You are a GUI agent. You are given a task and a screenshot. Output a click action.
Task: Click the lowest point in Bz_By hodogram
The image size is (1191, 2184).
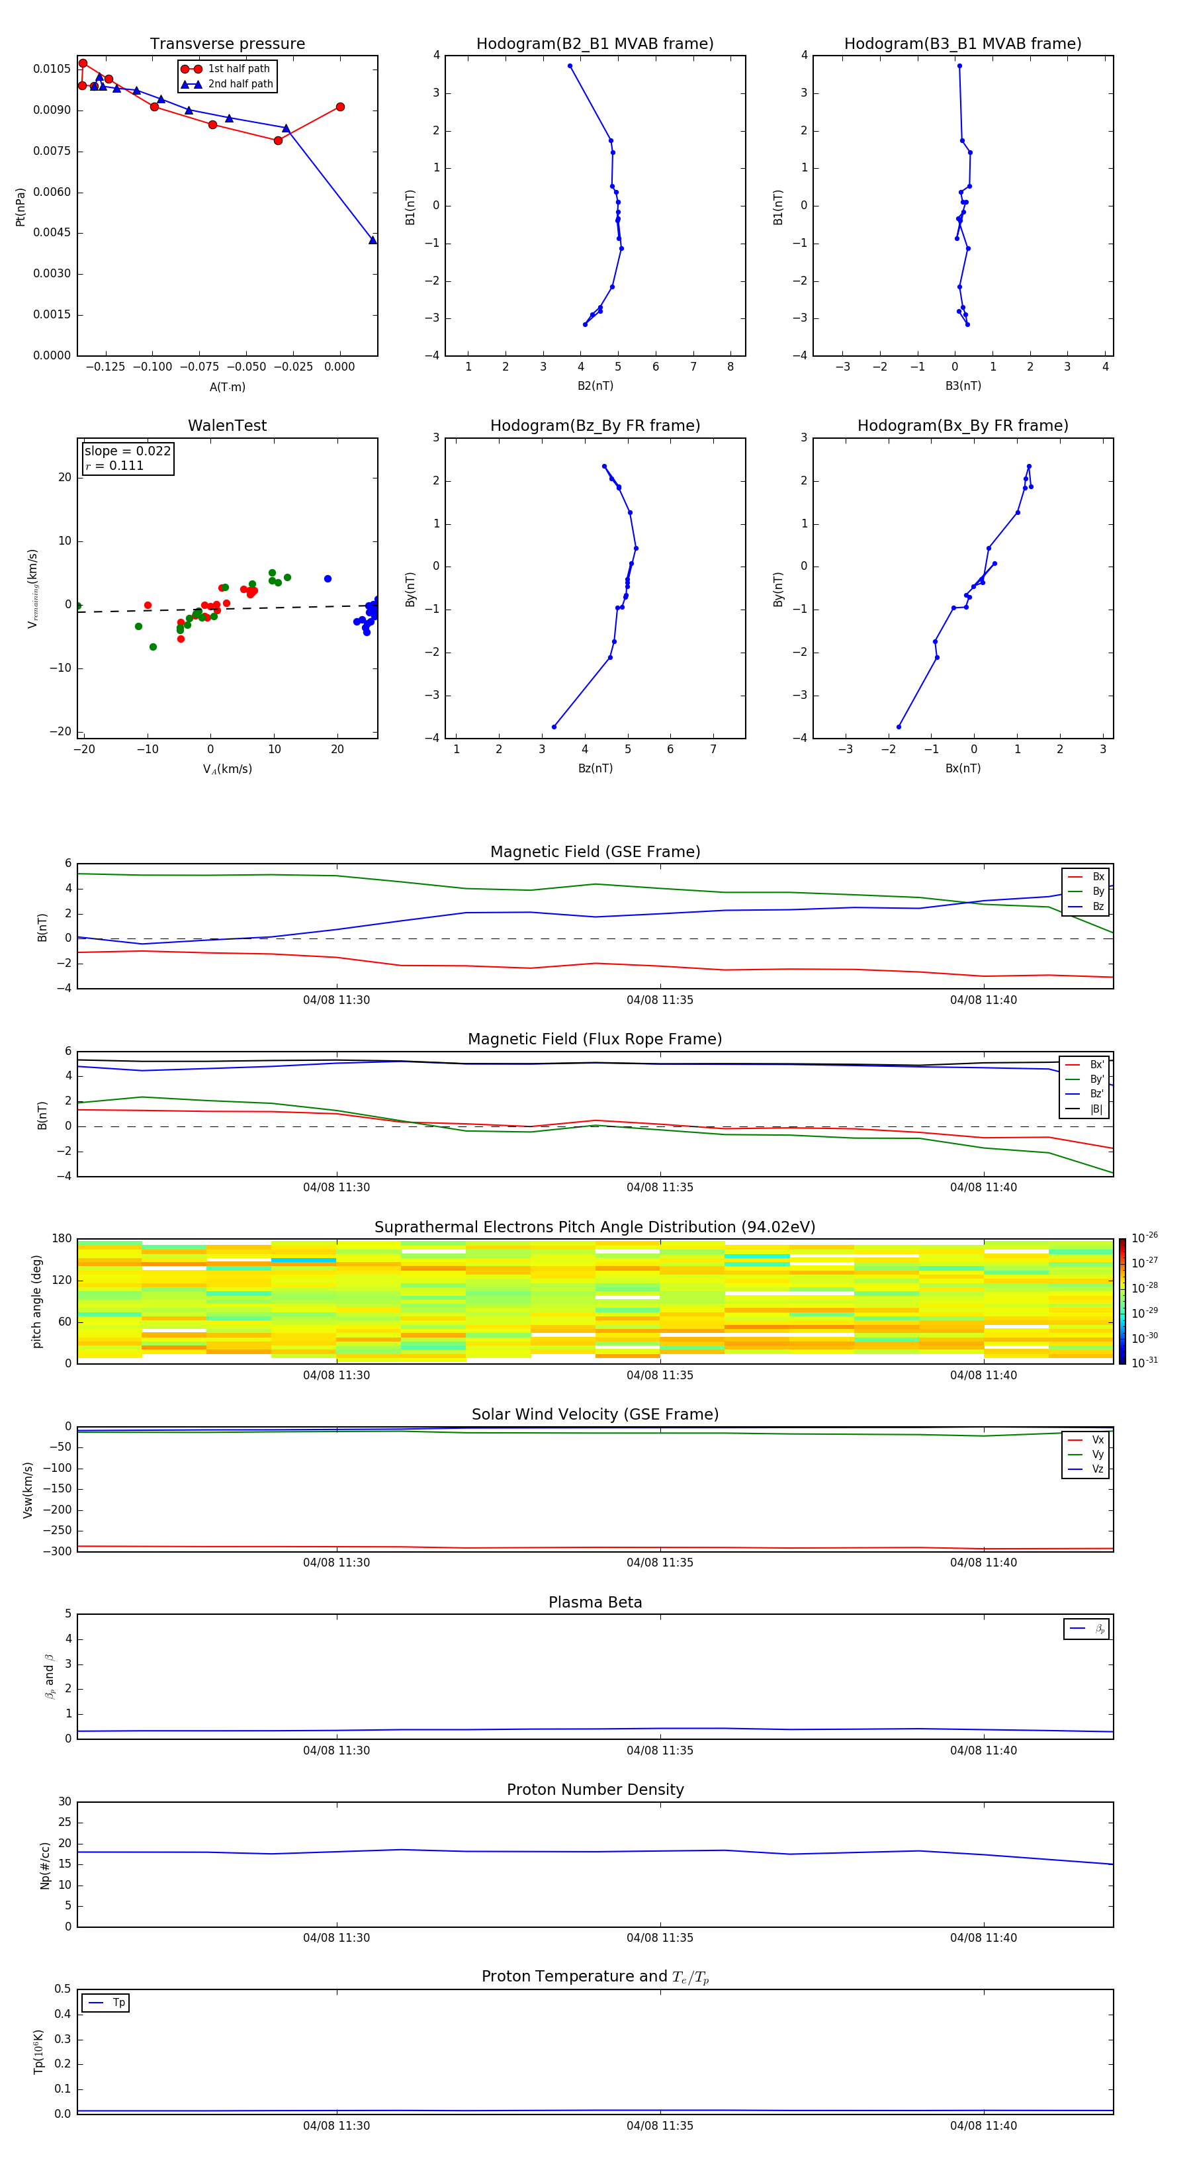[x=554, y=727]
